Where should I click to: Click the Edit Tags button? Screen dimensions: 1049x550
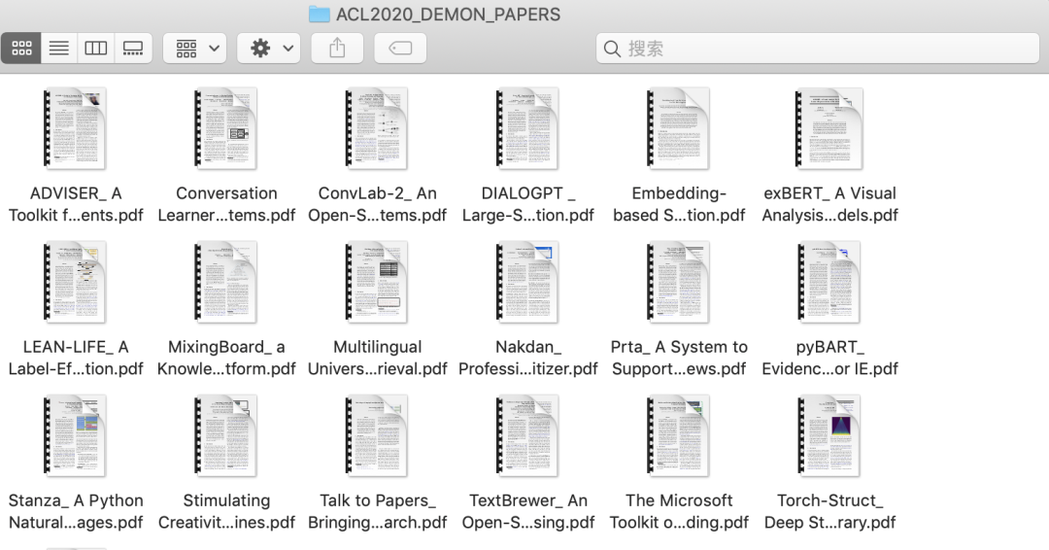(x=400, y=49)
